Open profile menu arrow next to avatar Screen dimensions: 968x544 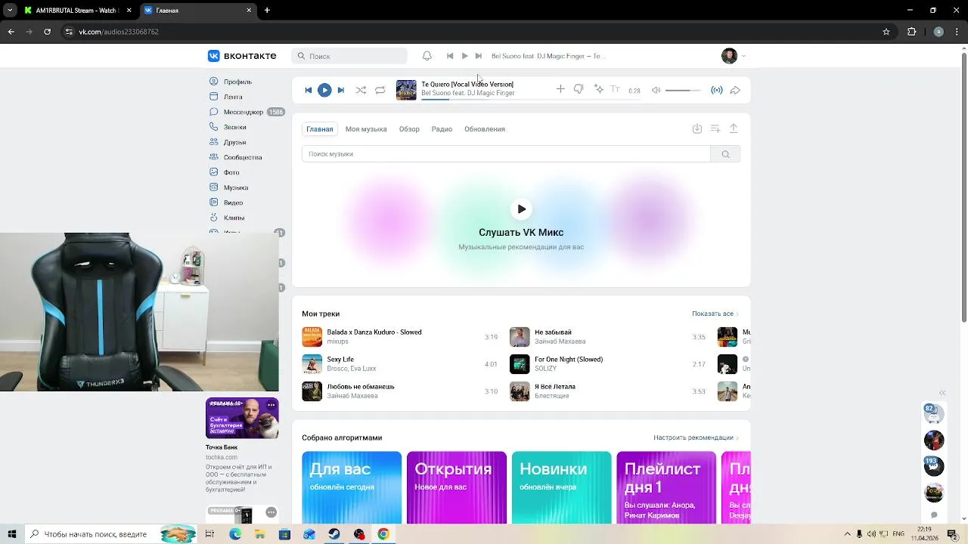coord(743,56)
